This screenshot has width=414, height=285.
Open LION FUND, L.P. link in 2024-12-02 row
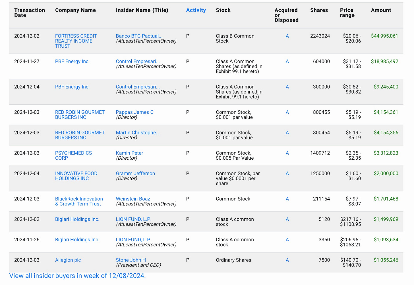133,219
